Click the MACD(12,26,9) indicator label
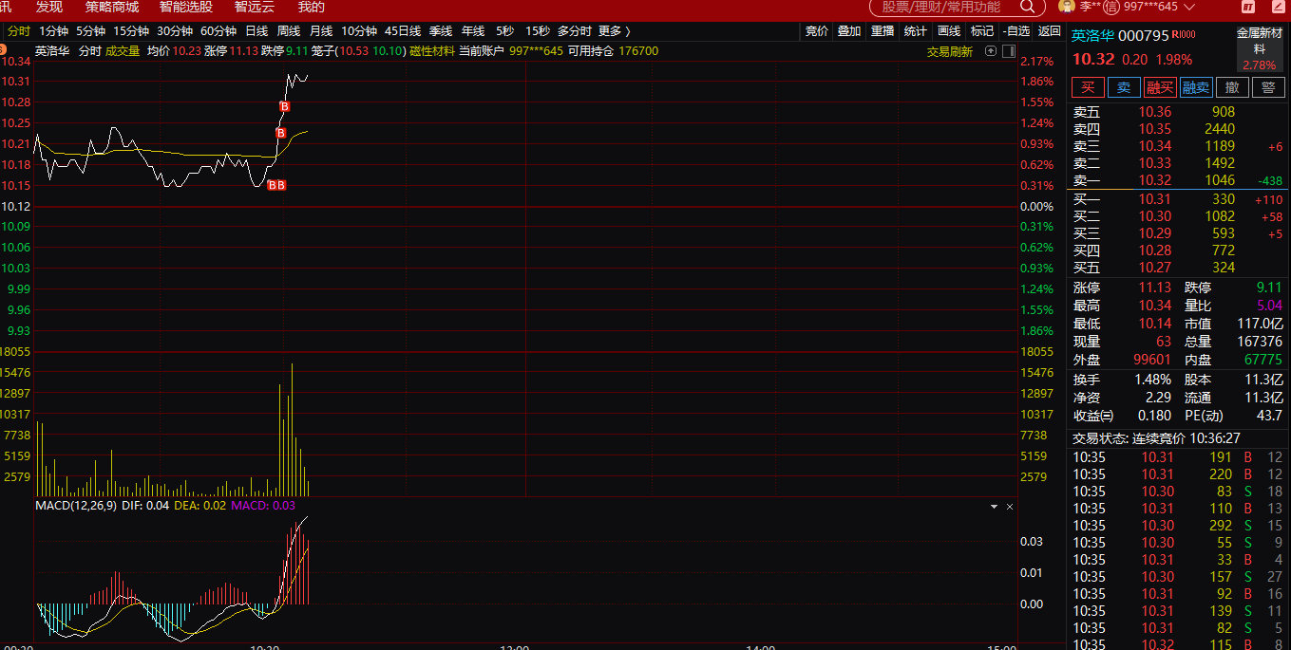Screen dimensions: 1291x650 (76, 506)
